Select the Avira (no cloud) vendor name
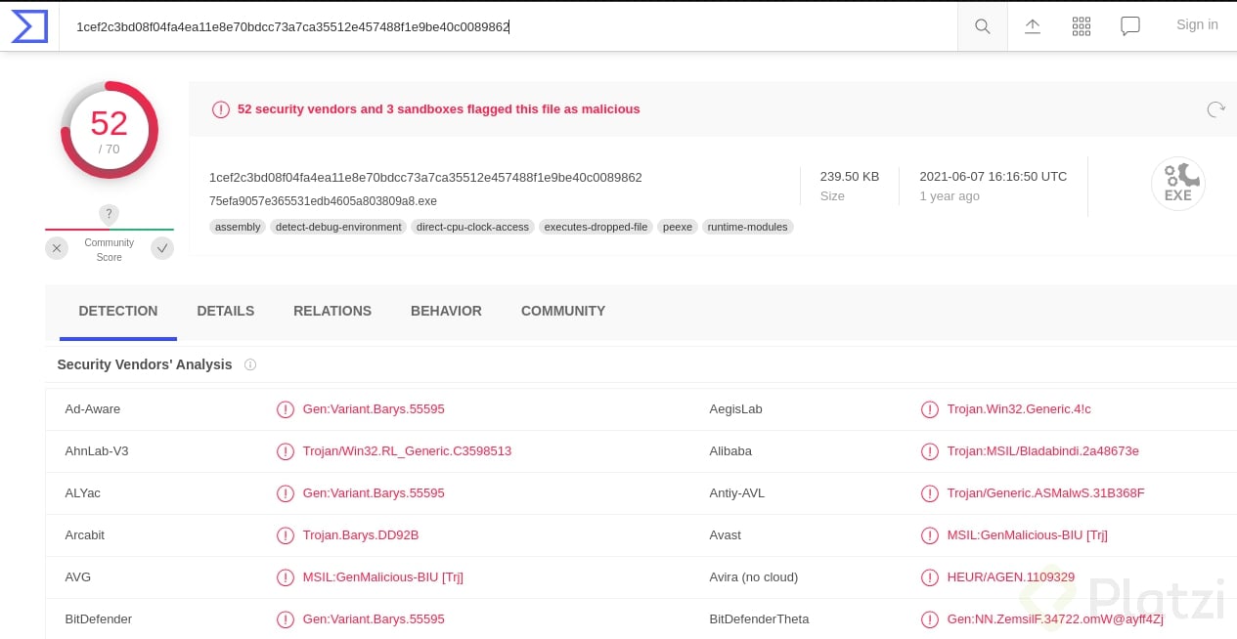 tap(754, 577)
